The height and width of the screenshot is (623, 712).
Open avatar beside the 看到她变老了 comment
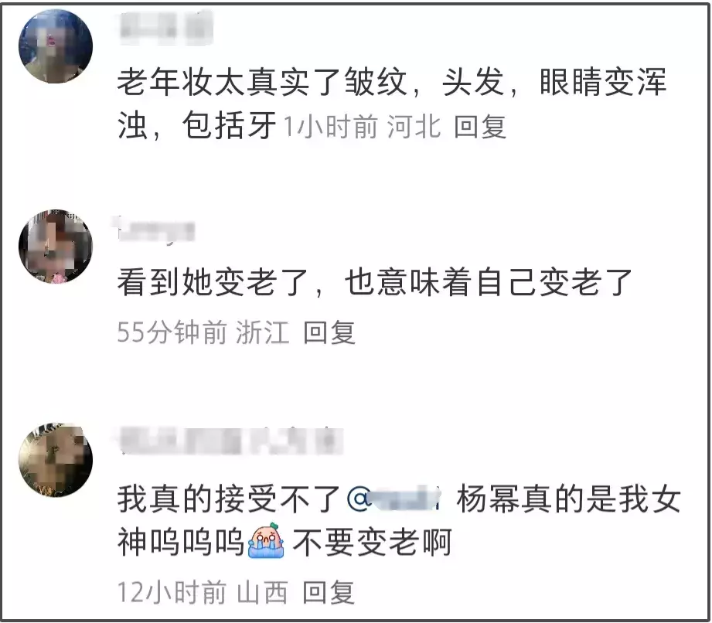click(x=56, y=246)
